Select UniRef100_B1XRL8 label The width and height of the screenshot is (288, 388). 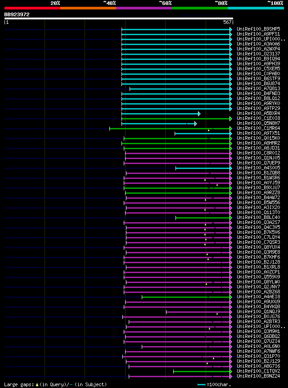click(x=258, y=267)
